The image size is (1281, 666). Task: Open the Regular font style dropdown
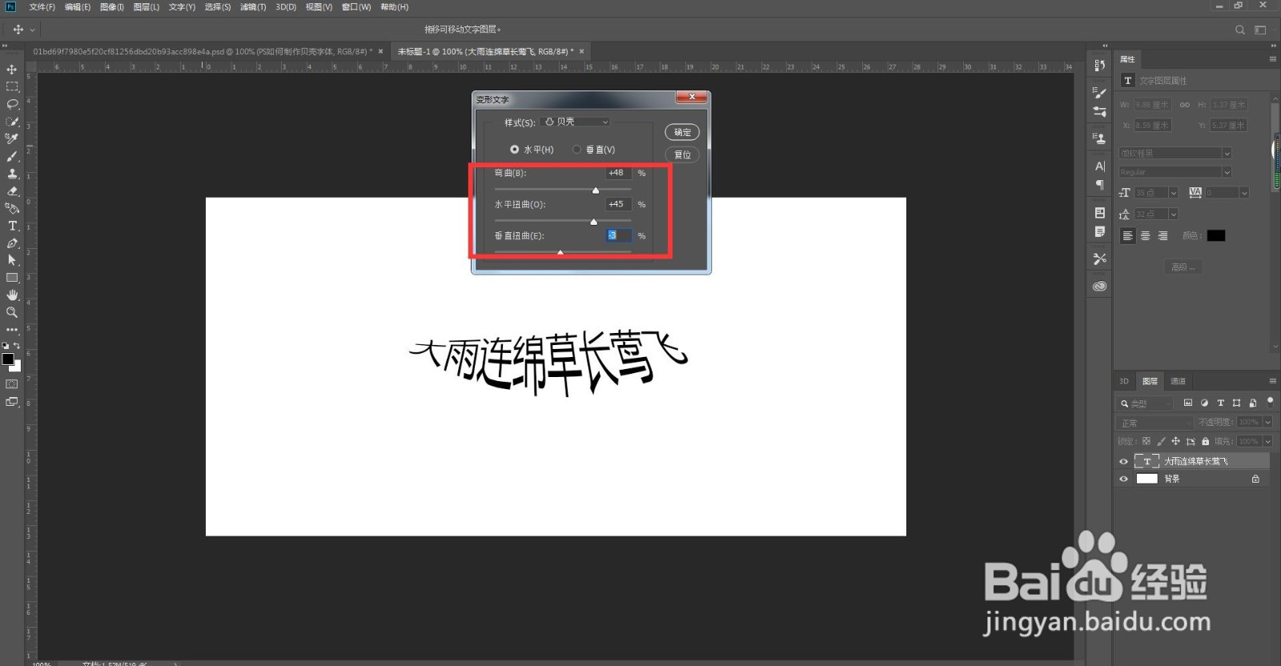[x=1175, y=172]
